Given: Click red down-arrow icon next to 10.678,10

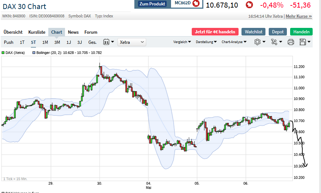Looking at the screenshot, I should pos(249,5).
